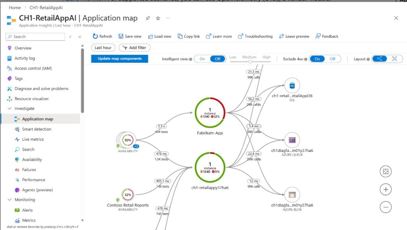Open Activity log
Image resolution: width=407 pixels, height=230 pixels.
coord(25,58)
